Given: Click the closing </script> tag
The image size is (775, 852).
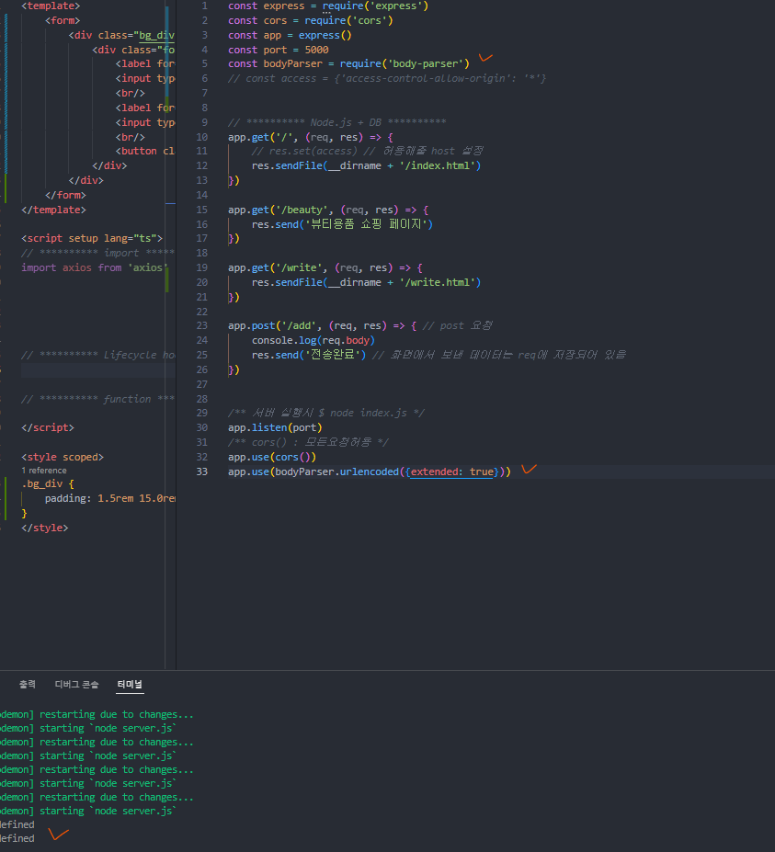Looking at the screenshot, I should click(47, 428).
